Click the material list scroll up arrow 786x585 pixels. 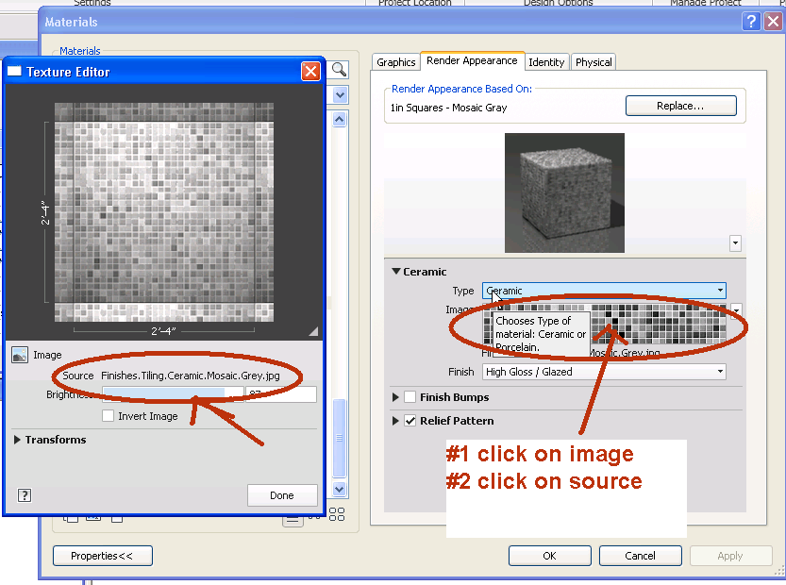pos(340,119)
